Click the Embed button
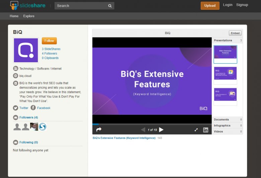Image resolution: width=261 pixels, height=178 pixels. click(x=235, y=33)
